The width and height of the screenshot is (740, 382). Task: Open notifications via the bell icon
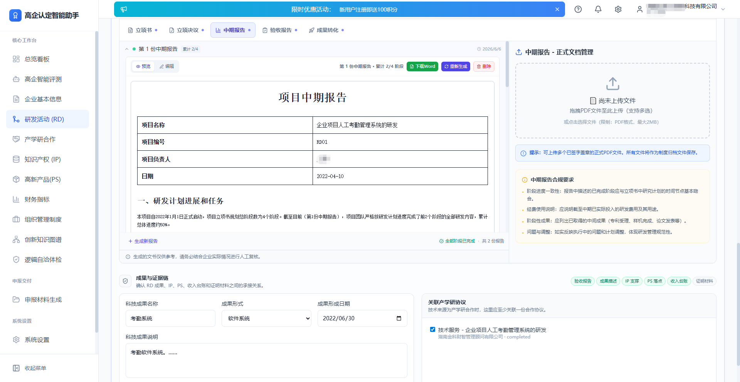(598, 9)
